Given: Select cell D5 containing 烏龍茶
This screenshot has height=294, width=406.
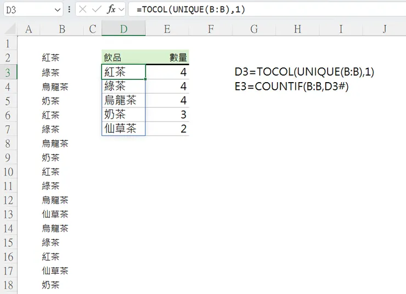Looking at the screenshot, I should 123,100.
